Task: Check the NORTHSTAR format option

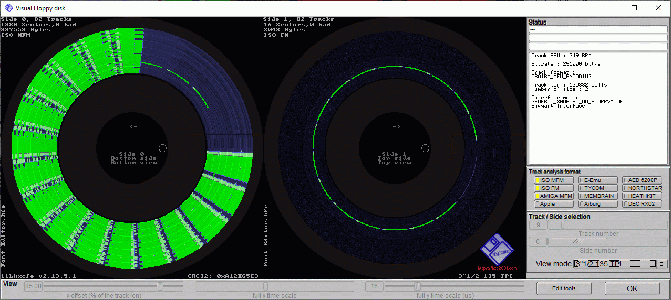Action: [642, 188]
